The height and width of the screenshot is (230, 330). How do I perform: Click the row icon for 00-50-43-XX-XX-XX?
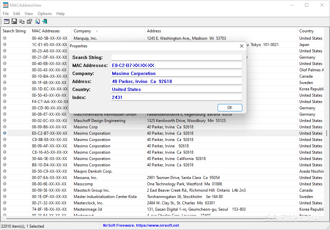coord(5,95)
